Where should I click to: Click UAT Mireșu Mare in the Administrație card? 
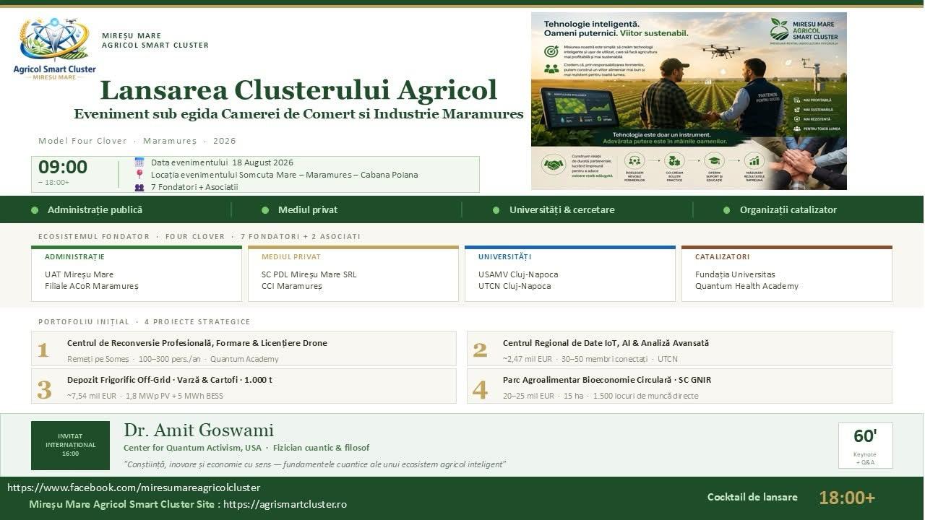point(79,274)
